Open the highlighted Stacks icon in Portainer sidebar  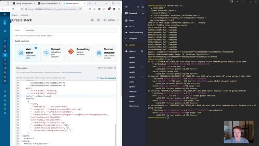5,55
